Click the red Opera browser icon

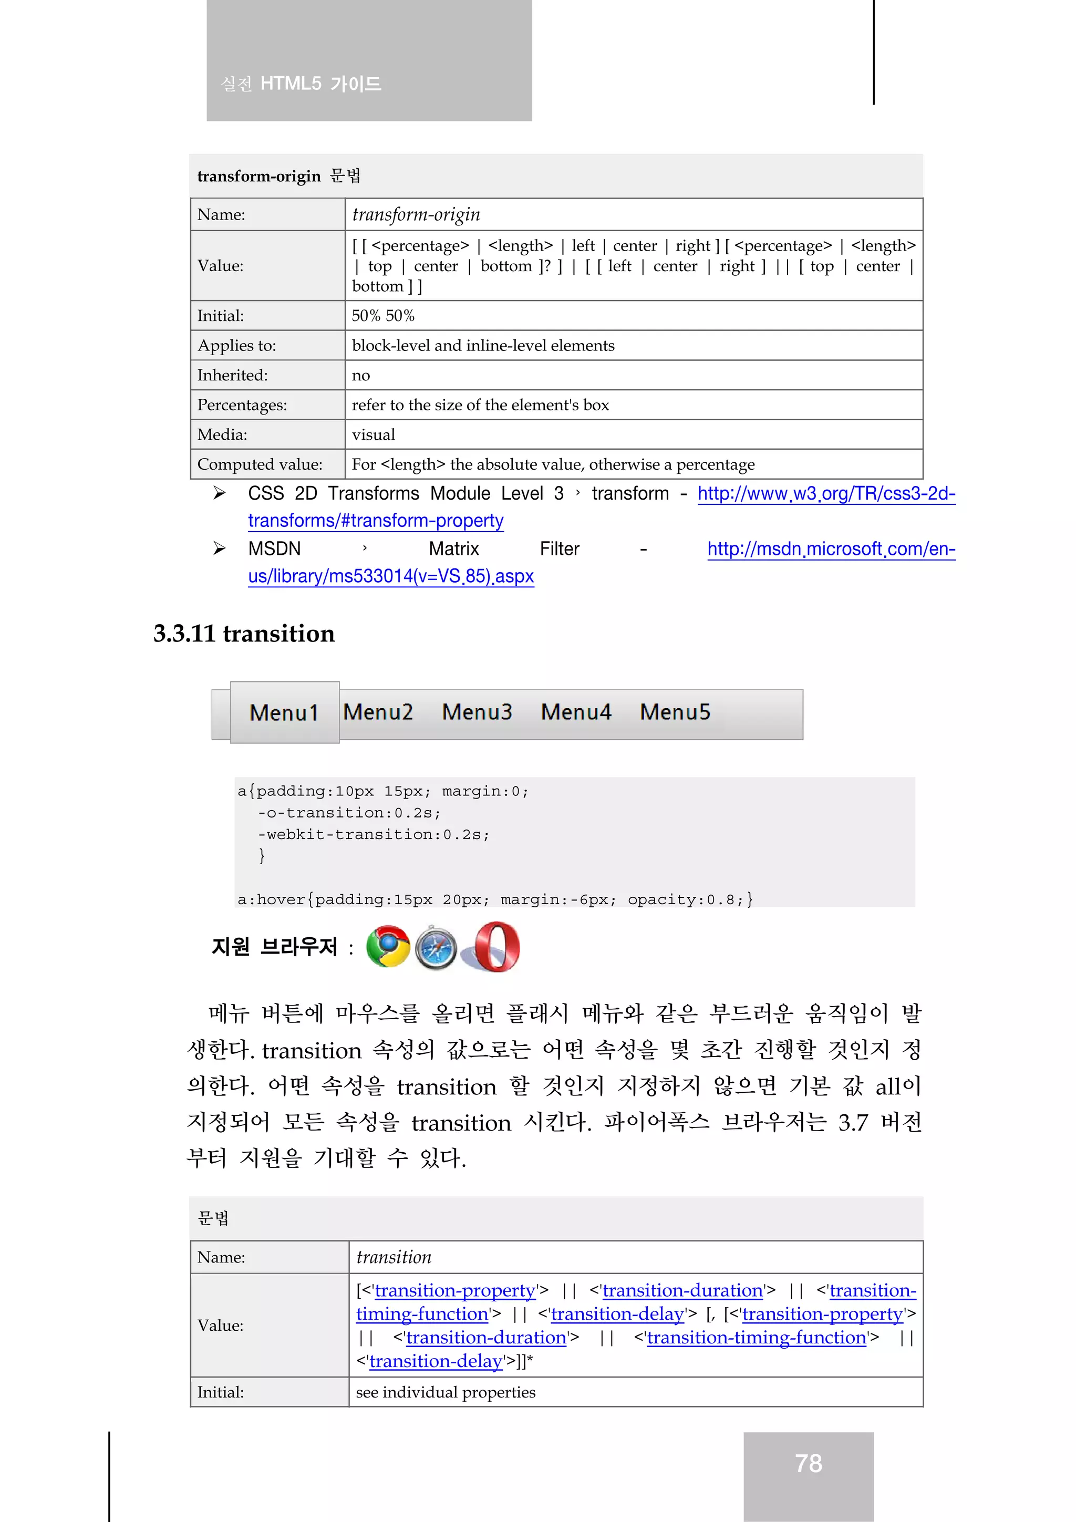click(x=494, y=947)
